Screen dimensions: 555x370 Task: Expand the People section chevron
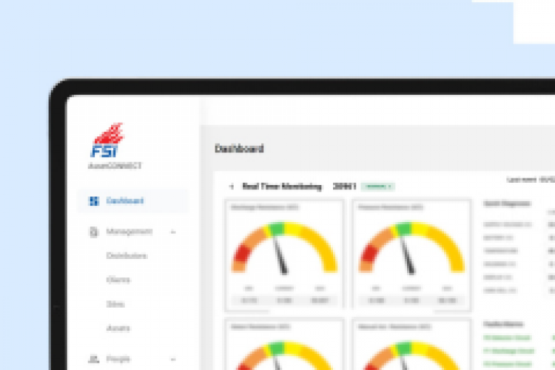click(173, 360)
